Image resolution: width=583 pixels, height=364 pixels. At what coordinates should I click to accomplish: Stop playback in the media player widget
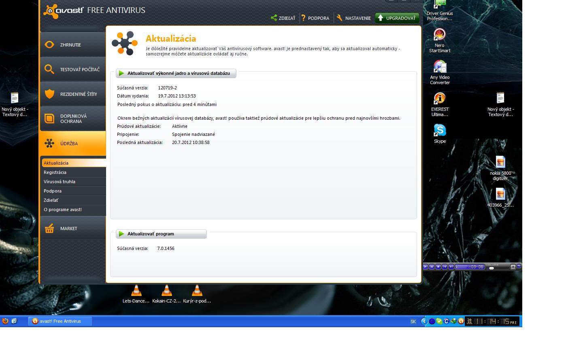click(438, 267)
